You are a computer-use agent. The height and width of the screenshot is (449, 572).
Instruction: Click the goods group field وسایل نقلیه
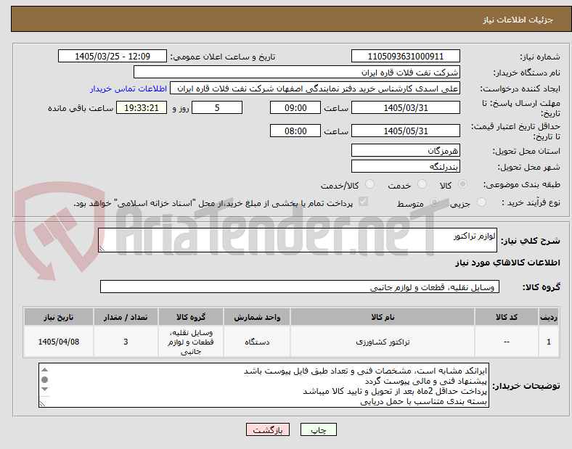click(300, 287)
